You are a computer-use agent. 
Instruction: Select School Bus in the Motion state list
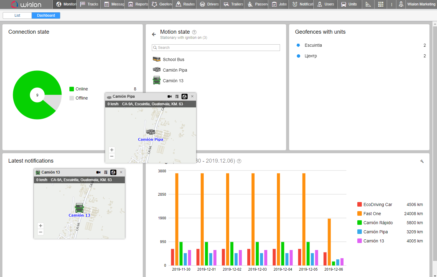(173, 59)
